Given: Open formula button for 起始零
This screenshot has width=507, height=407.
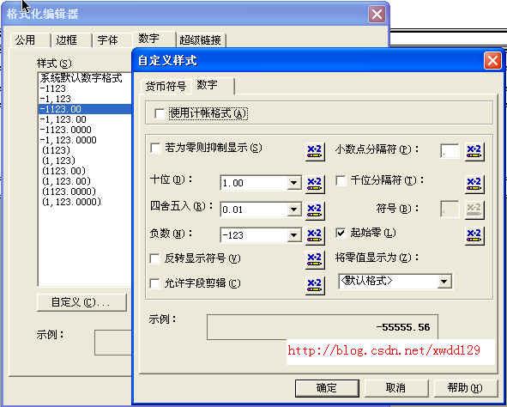Looking at the screenshot, I should (x=474, y=235).
